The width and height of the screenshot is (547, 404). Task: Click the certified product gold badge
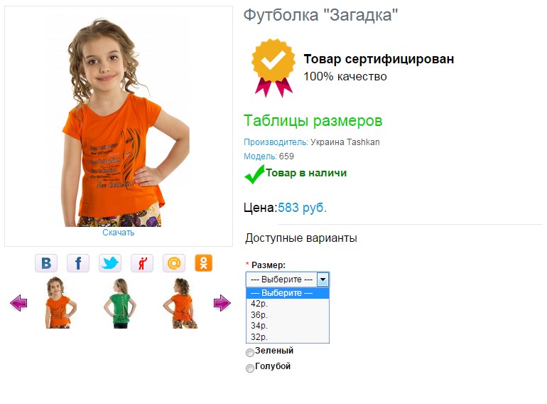[x=273, y=68]
